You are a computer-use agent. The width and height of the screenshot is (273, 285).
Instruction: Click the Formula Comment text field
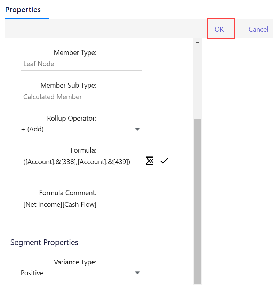(x=81, y=205)
